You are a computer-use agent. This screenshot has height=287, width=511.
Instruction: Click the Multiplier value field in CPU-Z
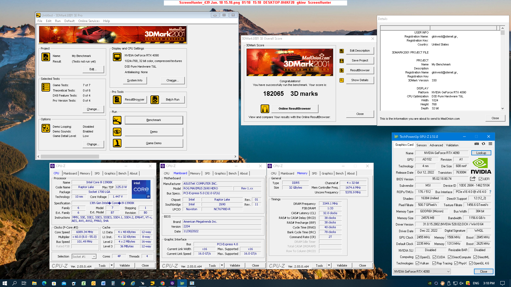point(85,237)
